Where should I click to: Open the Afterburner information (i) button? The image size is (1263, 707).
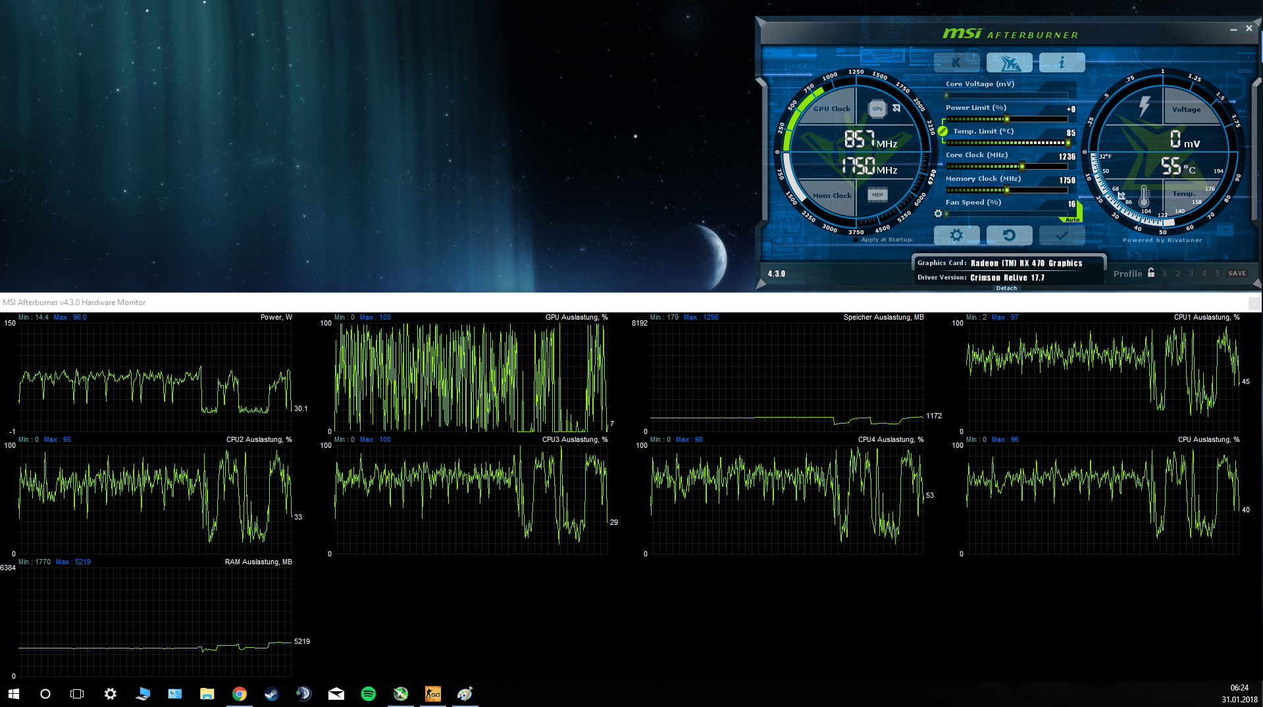[1062, 62]
